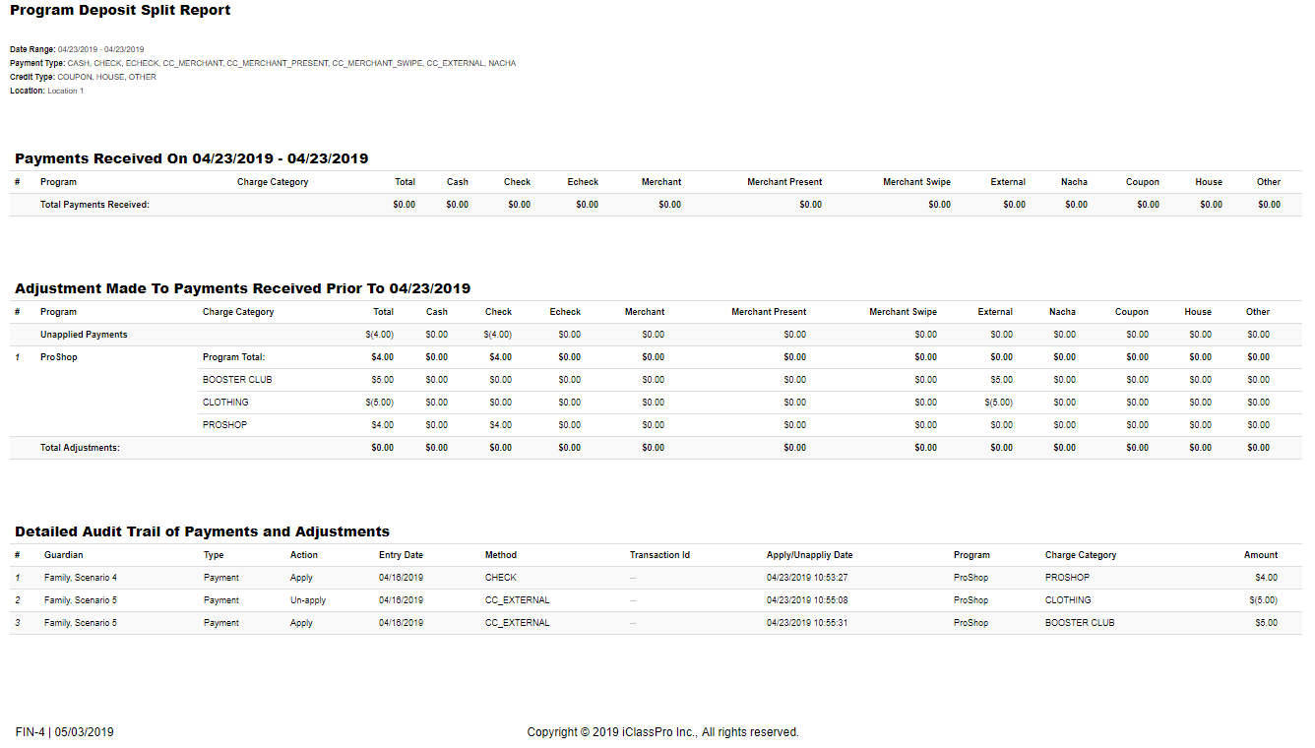This screenshot has width=1315, height=748.
Task: Select the Merchant Swipe header in Adjustment table
Action: click(x=903, y=312)
